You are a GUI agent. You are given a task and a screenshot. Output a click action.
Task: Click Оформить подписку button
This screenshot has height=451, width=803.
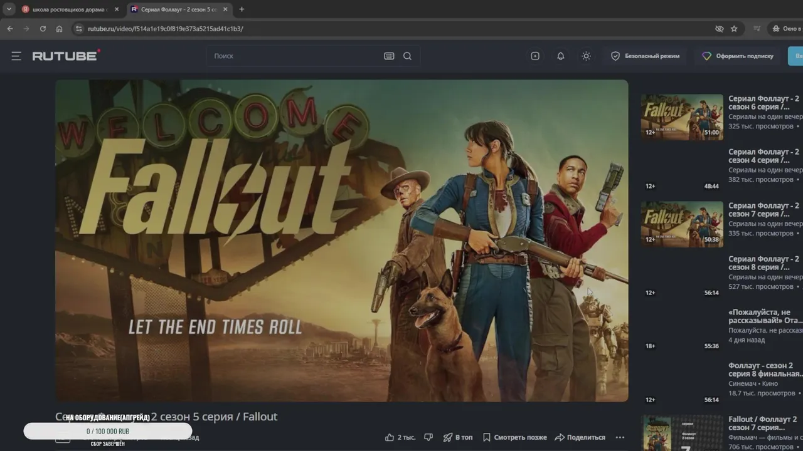pyautogui.click(x=738, y=56)
